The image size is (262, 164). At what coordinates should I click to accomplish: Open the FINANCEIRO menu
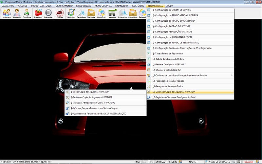pyautogui.click(x=122, y=6)
